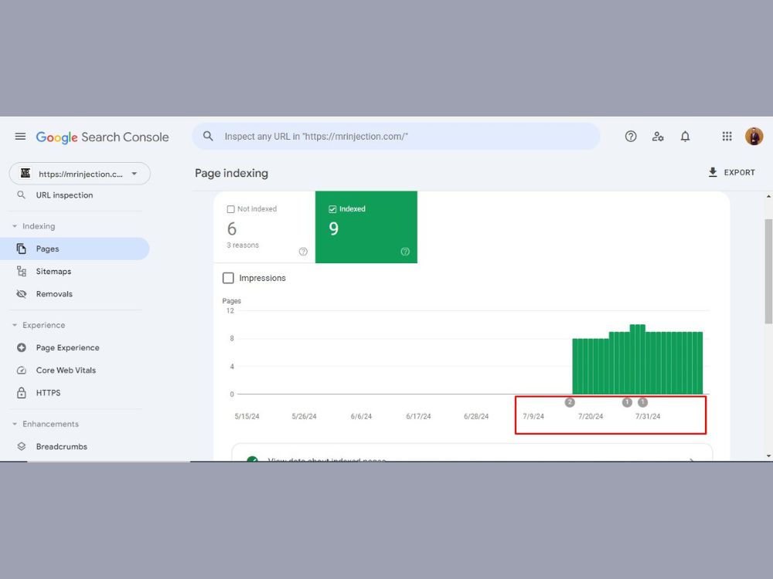Click the Not indexed 6 card

click(264, 227)
